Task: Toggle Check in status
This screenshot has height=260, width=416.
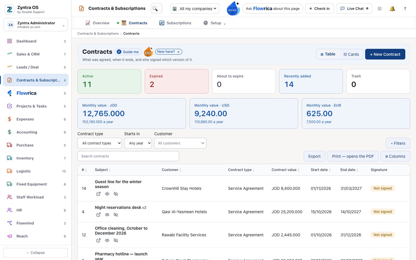Action: [320, 9]
